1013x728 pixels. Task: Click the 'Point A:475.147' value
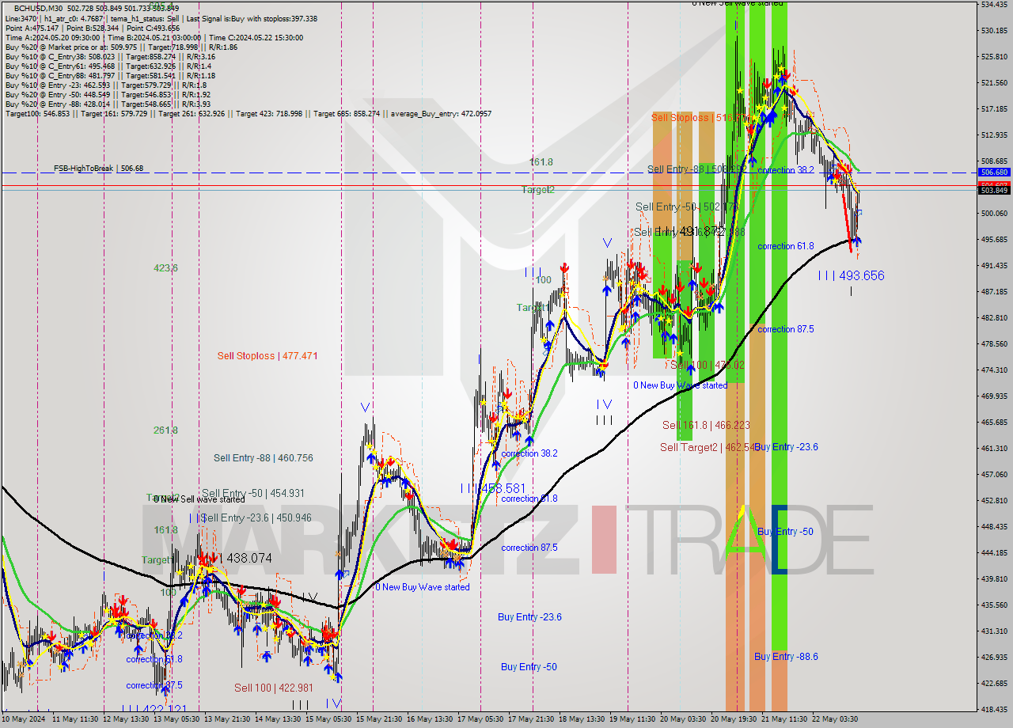32,28
